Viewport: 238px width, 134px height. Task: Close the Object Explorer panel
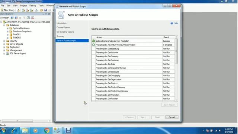coord(49,14)
